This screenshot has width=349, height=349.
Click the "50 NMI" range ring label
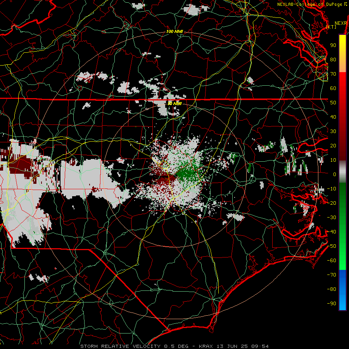(x=174, y=104)
